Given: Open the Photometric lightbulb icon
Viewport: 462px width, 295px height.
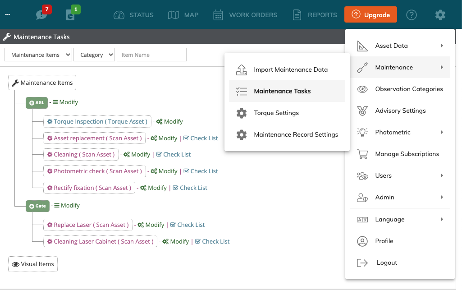Looking at the screenshot, I should (x=362, y=132).
